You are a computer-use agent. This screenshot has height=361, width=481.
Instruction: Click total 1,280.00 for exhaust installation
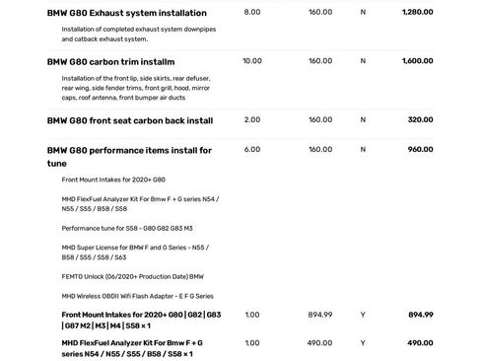coord(418,12)
